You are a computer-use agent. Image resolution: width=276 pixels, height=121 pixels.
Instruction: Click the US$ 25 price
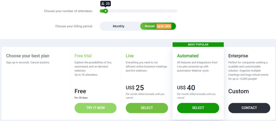pyautogui.click(x=135, y=88)
